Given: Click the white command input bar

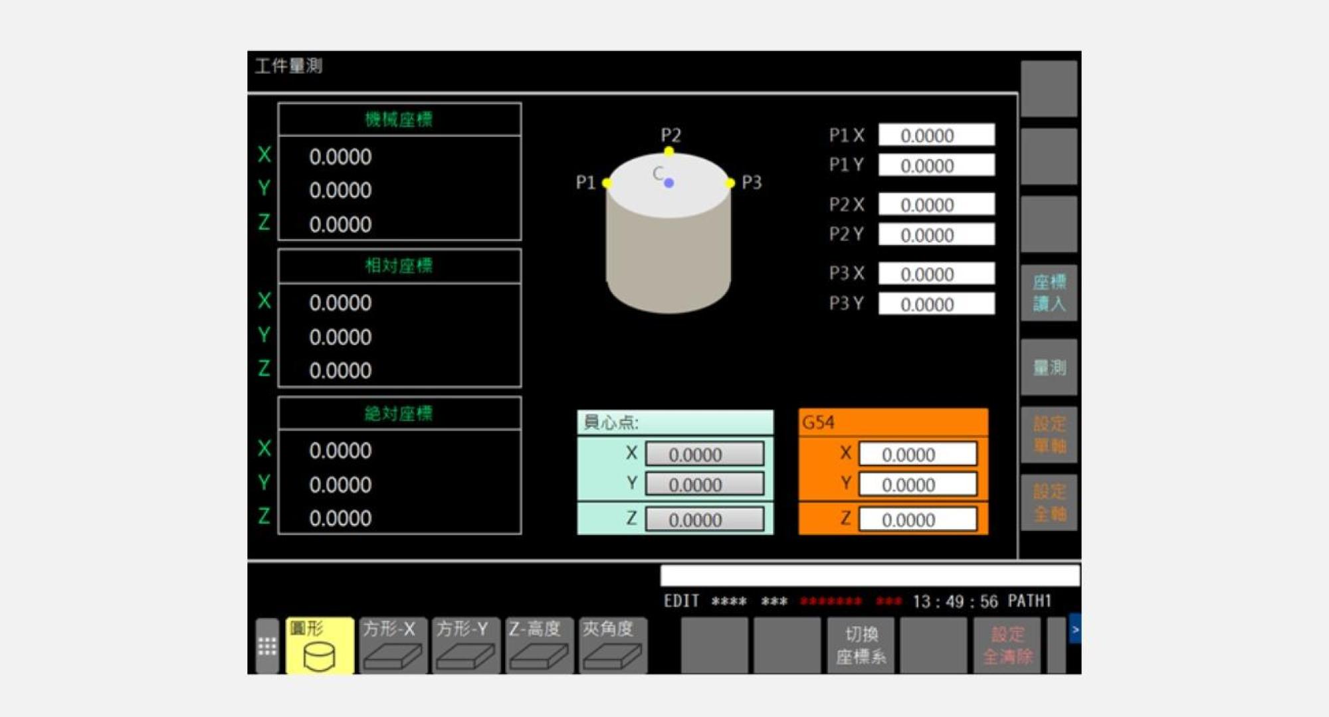Looking at the screenshot, I should [870, 576].
